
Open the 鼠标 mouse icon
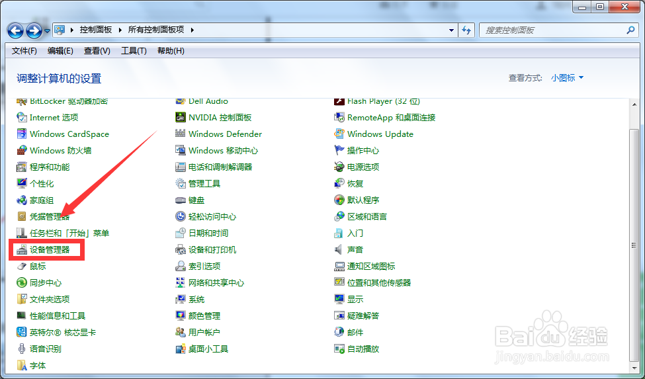(21, 267)
